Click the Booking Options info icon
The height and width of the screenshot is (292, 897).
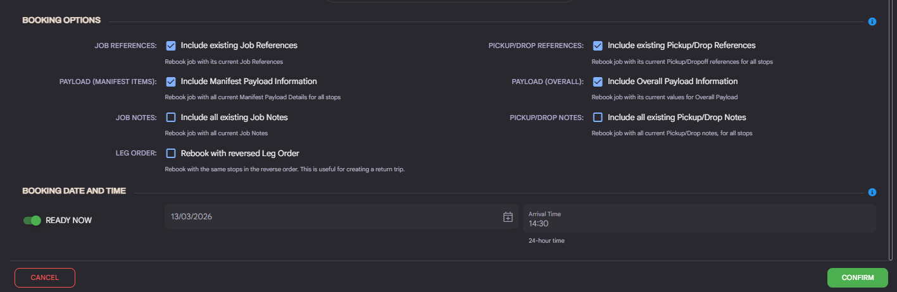pos(872,21)
